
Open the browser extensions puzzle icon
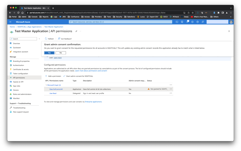click(x=218, y=12)
